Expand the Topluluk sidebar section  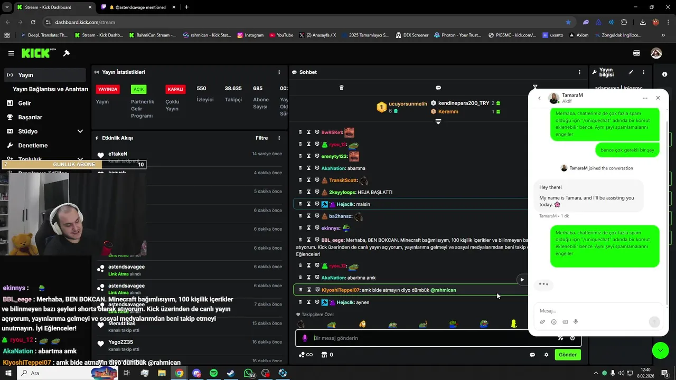(80, 159)
